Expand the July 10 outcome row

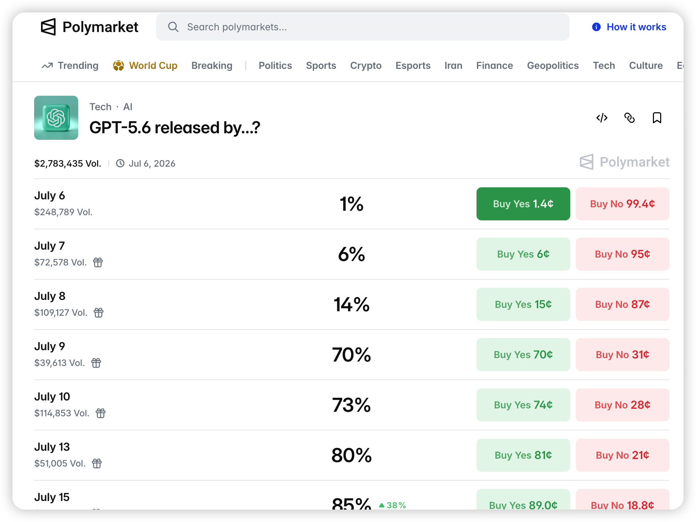point(351,405)
